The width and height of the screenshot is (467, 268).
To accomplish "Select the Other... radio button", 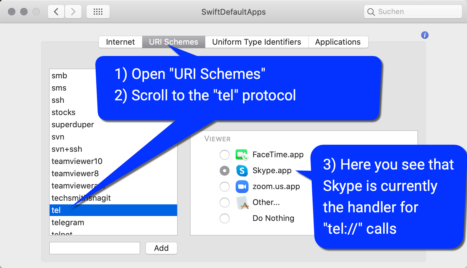I will (225, 203).
